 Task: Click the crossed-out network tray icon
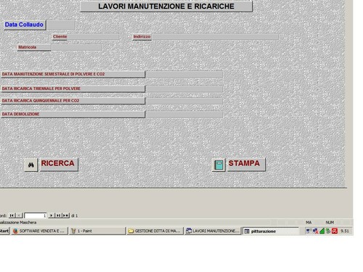click(x=315, y=231)
